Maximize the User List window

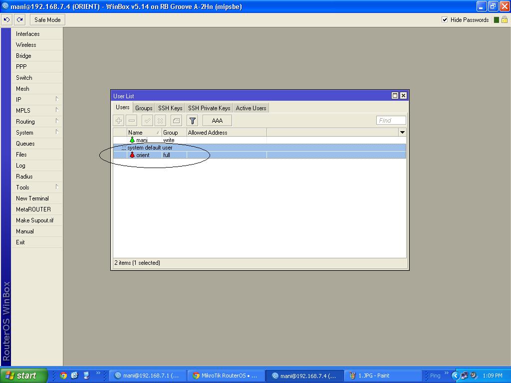pyautogui.click(x=395, y=95)
